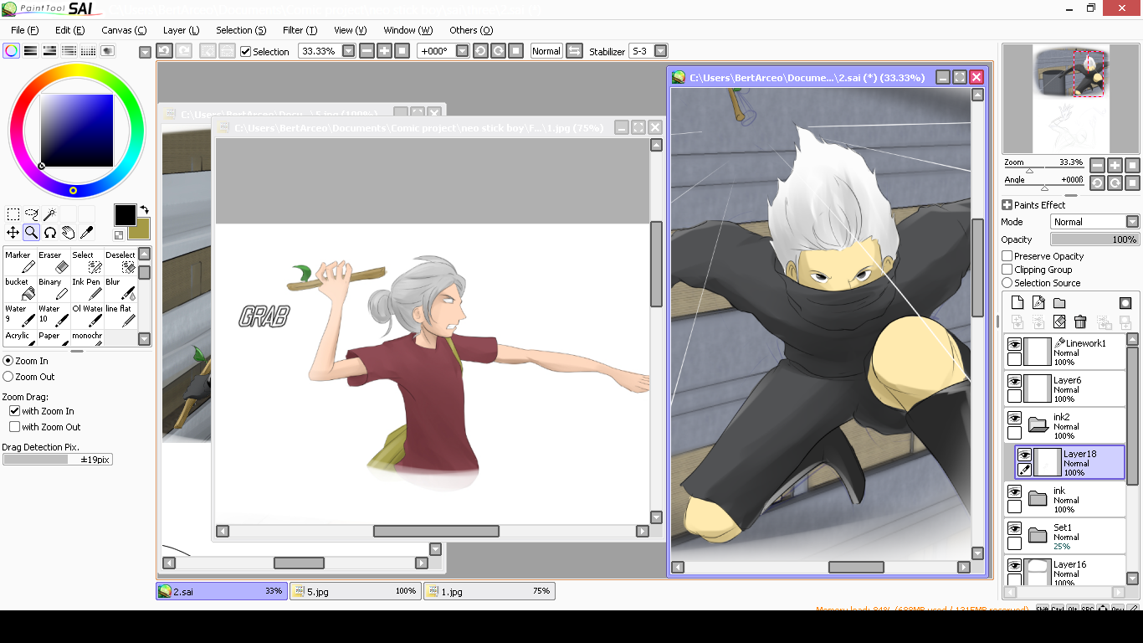This screenshot has width=1143, height=643.
Task: Activate the Hand pan tool
Action: [x=68, y=233]
